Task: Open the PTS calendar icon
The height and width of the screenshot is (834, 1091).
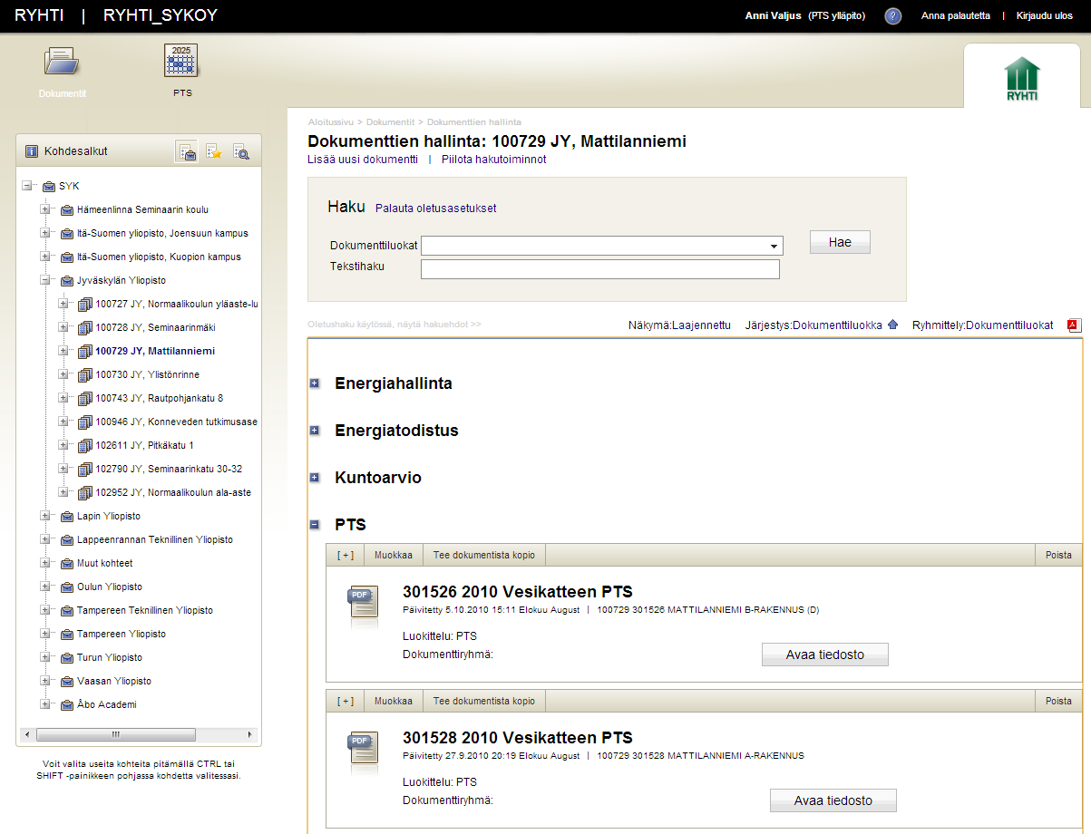Action: pyautogui.click(x=181, y=62)
